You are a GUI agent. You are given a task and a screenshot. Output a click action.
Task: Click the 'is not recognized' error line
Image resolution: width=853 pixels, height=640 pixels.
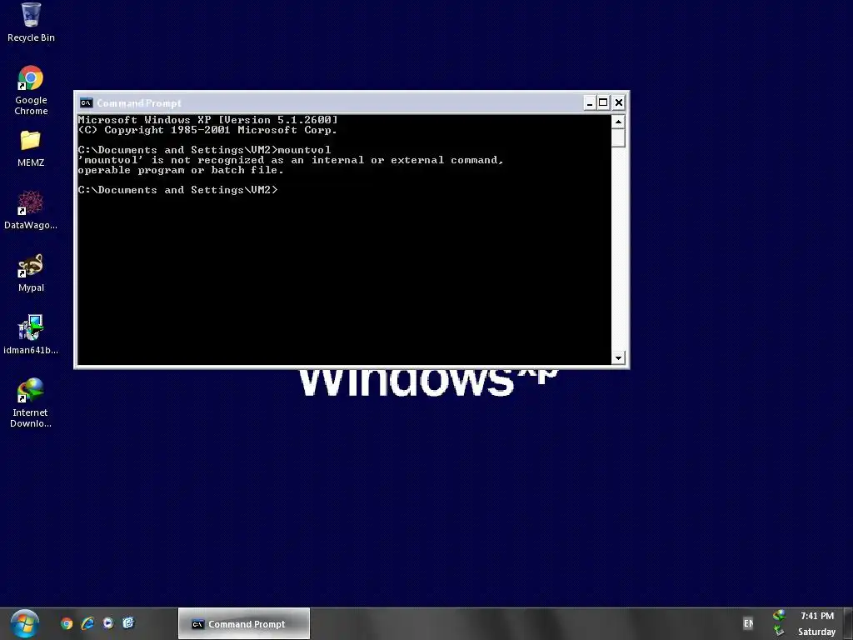[x=291, y=160]
